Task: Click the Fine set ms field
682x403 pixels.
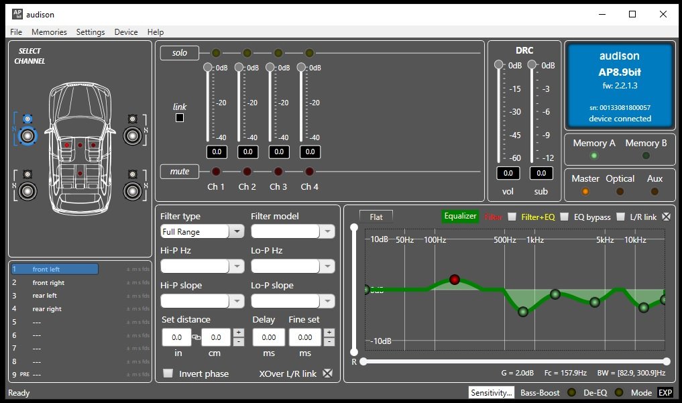Action: pos(305,337)
